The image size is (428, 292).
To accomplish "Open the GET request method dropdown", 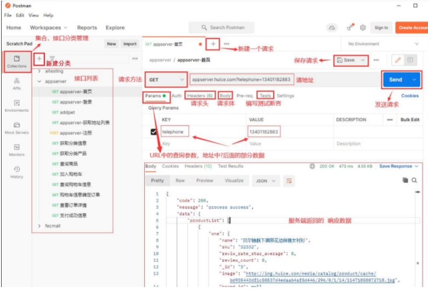I will [166, 79].
